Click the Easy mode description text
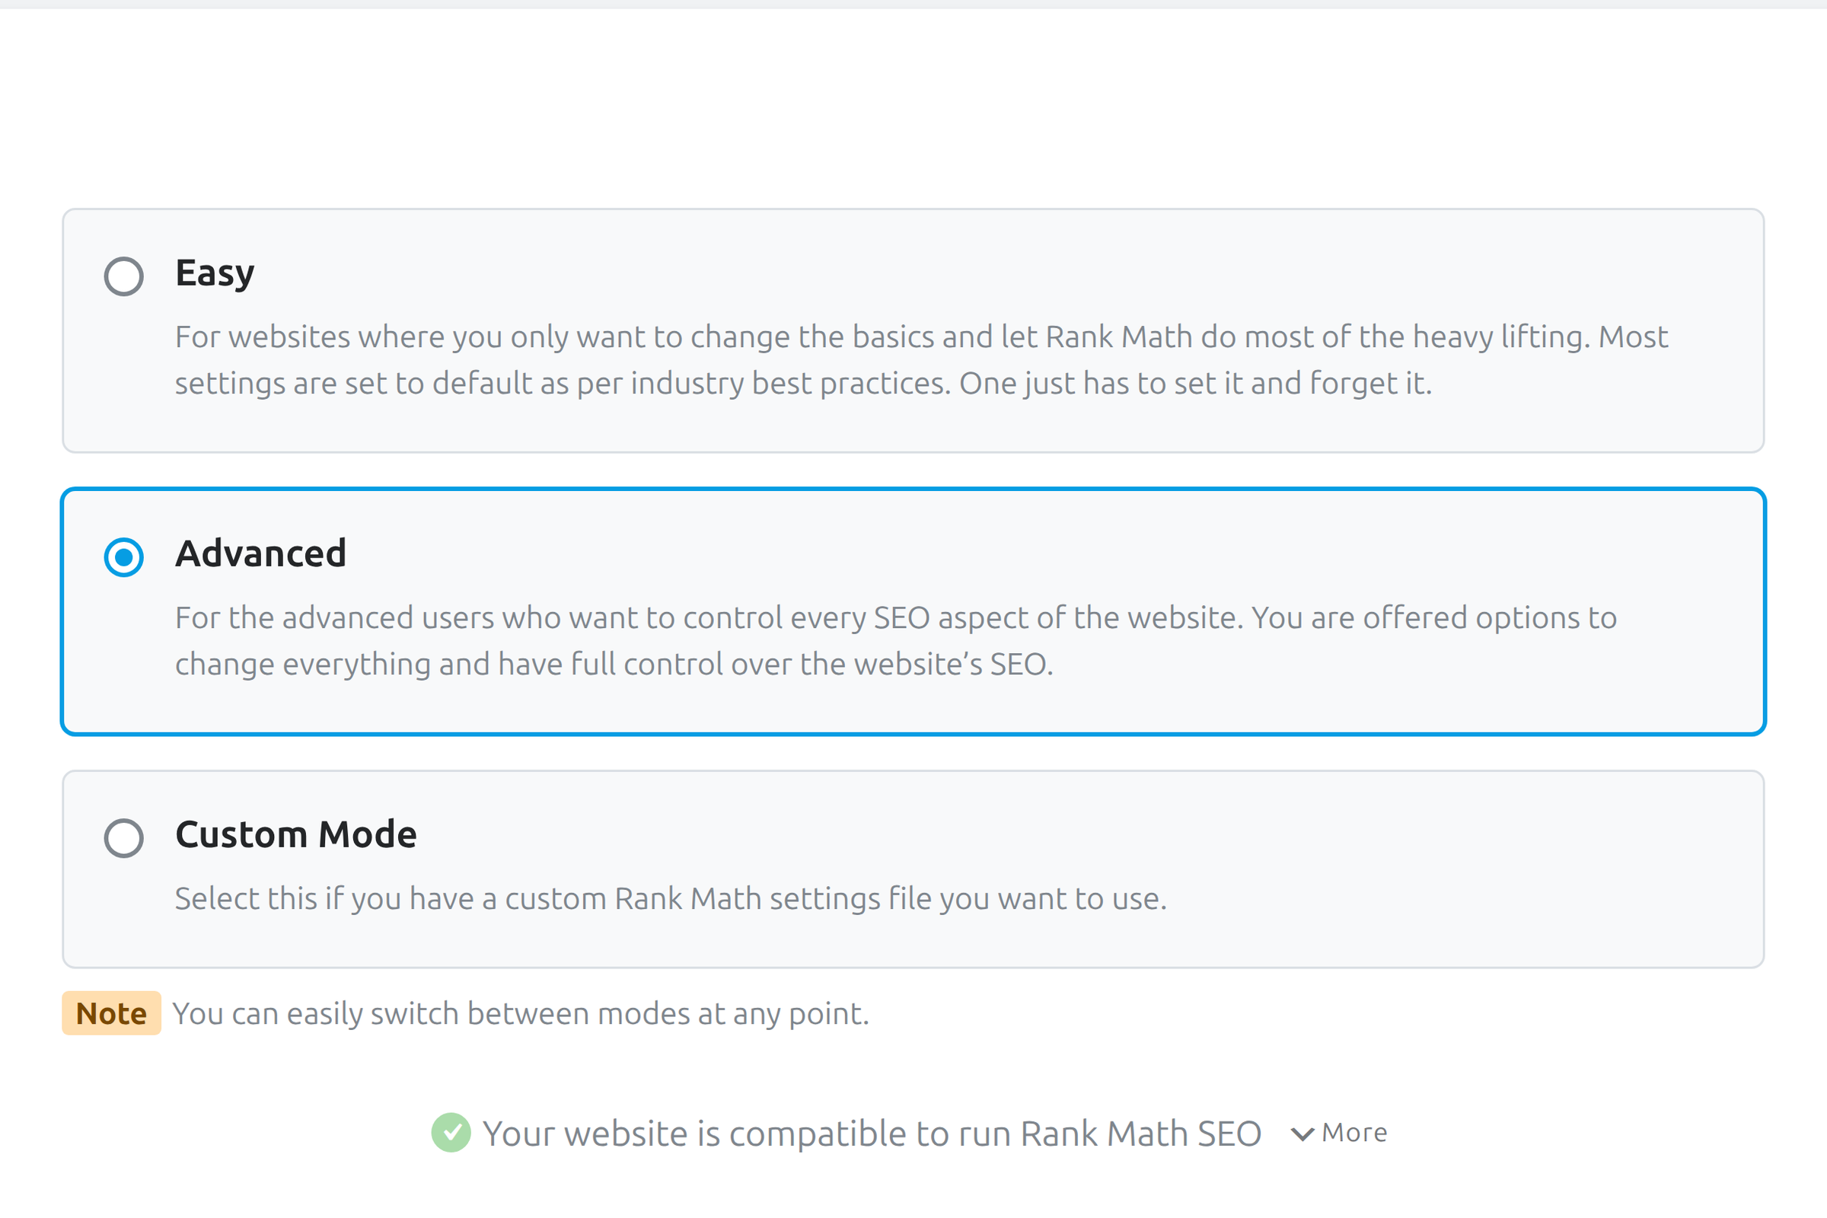1827x1218 pixels. click(921, 359)
